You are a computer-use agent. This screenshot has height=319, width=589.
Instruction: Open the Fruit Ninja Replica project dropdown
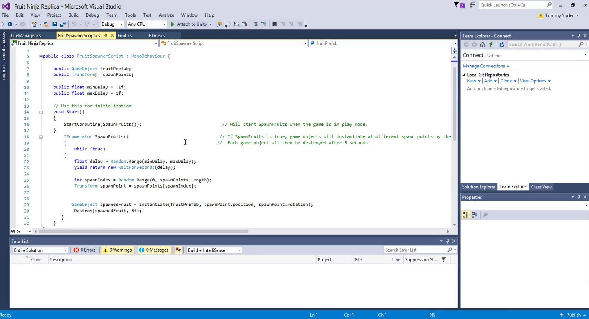(x=84, y=43)
